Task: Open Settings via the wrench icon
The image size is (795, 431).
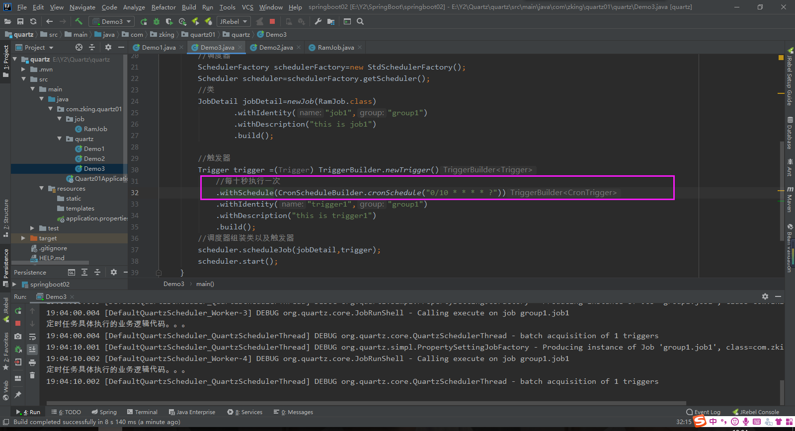Action: tap(318, 21)
